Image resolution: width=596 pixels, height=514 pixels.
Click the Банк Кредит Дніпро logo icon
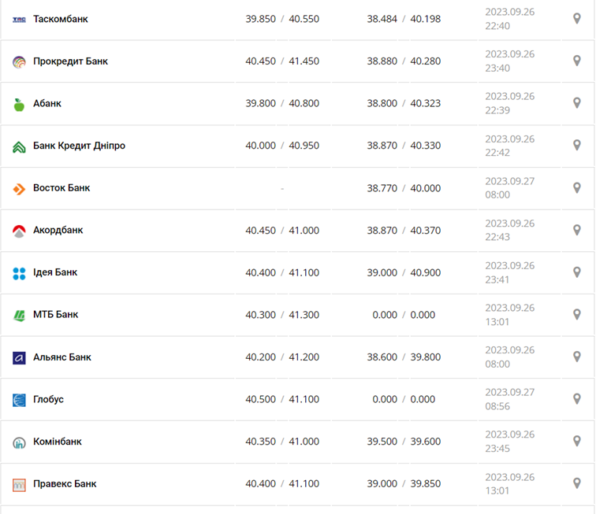[20, 146]
